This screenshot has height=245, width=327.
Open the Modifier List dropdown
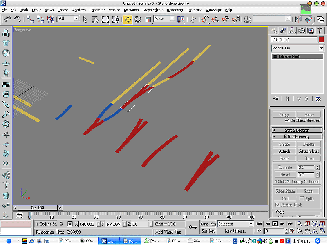tap(298, 48)
